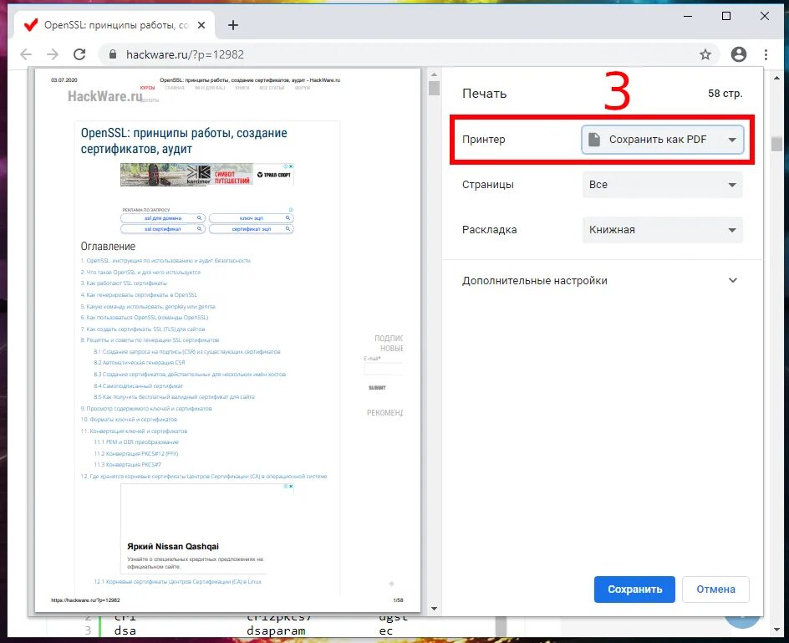Image resolution: width=789 pixels, height=643 pixels.
Task: Click the print preview scrollbar thumb
Action: point(434,88)
